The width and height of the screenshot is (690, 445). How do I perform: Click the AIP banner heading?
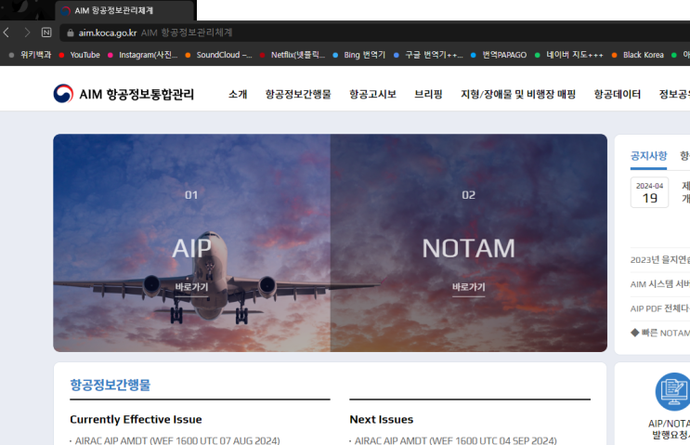191,248
